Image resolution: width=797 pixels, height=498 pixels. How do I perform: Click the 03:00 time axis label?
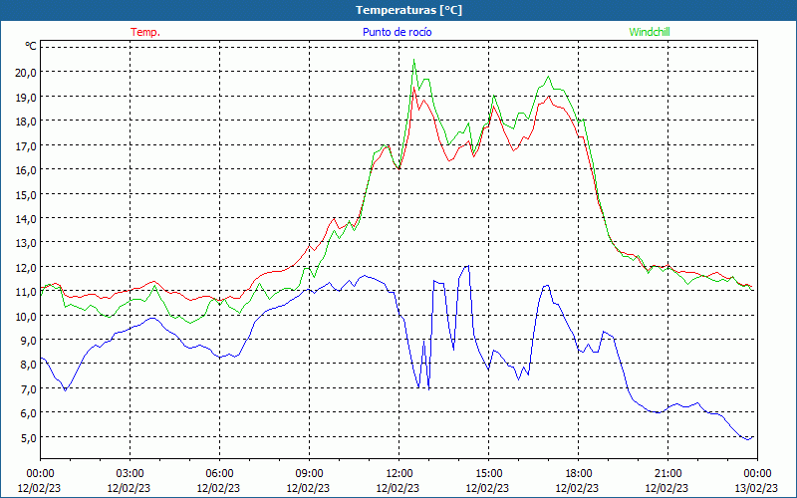[130, 473]
